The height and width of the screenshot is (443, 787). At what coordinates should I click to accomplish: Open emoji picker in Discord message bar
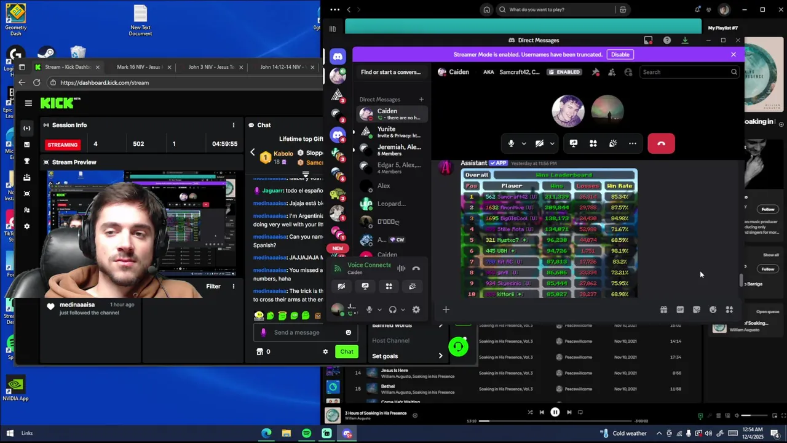(713, 309)
